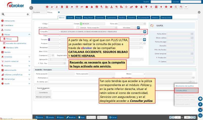Search Compañía with magnifier icon

pyautogui.click(x=142, y=32)
